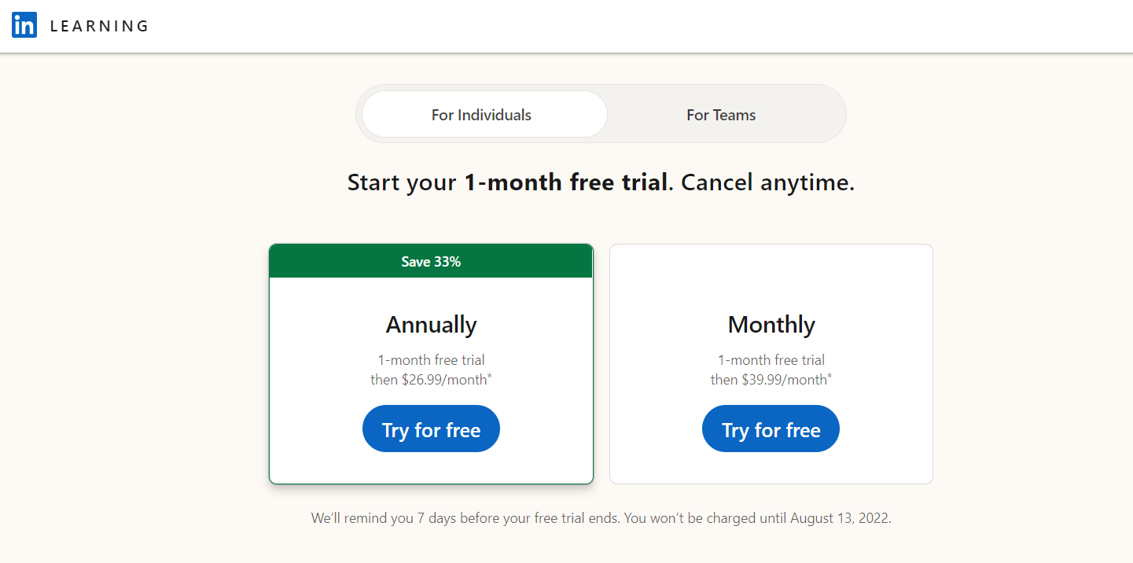This screenshot has width=1133, height=563.
Task: Click the Monthly plan title
Action: pyautogui.click(x=771, y=324)
